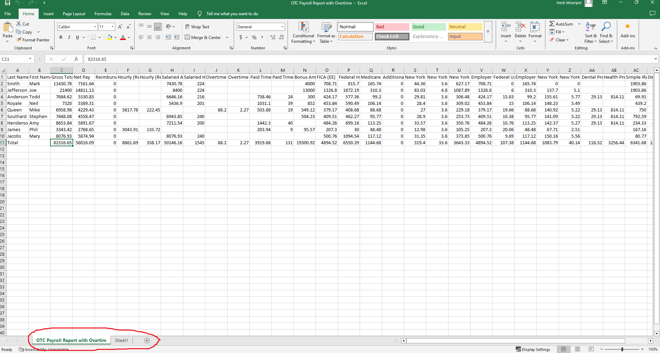This screenshot has height=353, width=660.
Task: Click the Increase Indent icon
Action: click(x=177, y=37)
